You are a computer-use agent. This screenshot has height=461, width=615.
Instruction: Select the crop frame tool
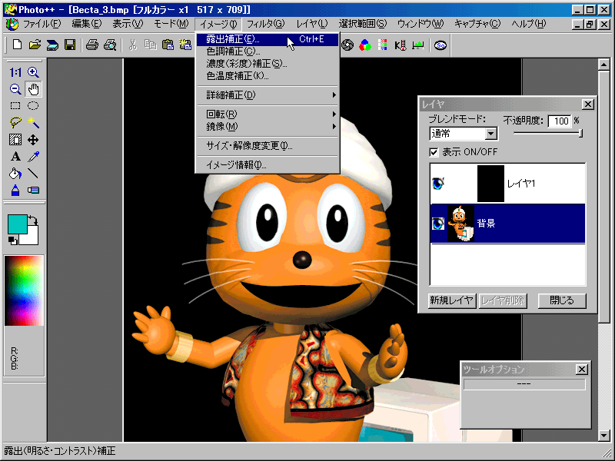click(15, 140)
